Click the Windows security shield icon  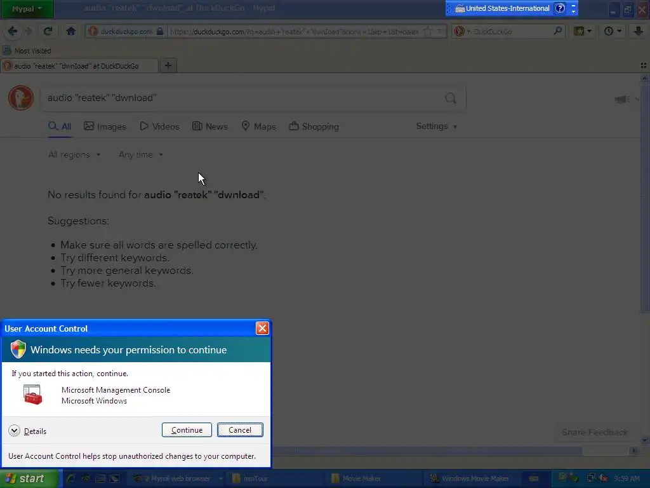[x=18, y=349]
